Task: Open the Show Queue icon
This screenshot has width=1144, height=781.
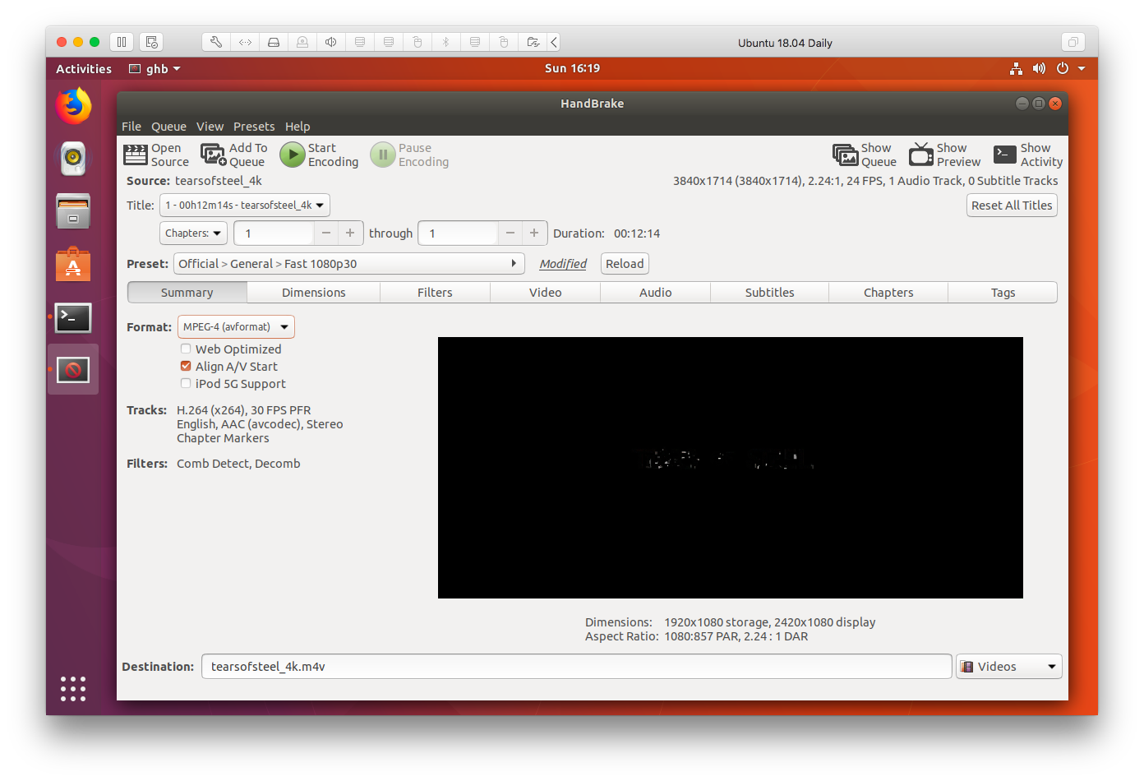Action: pos(845,155)
